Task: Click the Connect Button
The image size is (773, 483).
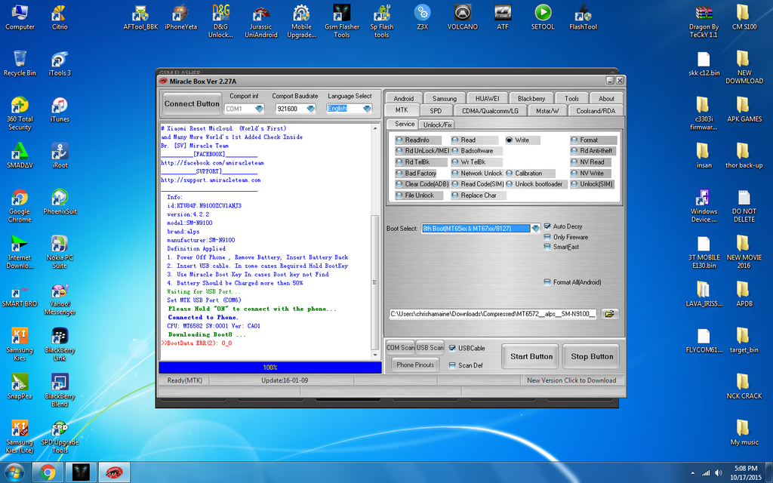Action: tap(192, 103)
